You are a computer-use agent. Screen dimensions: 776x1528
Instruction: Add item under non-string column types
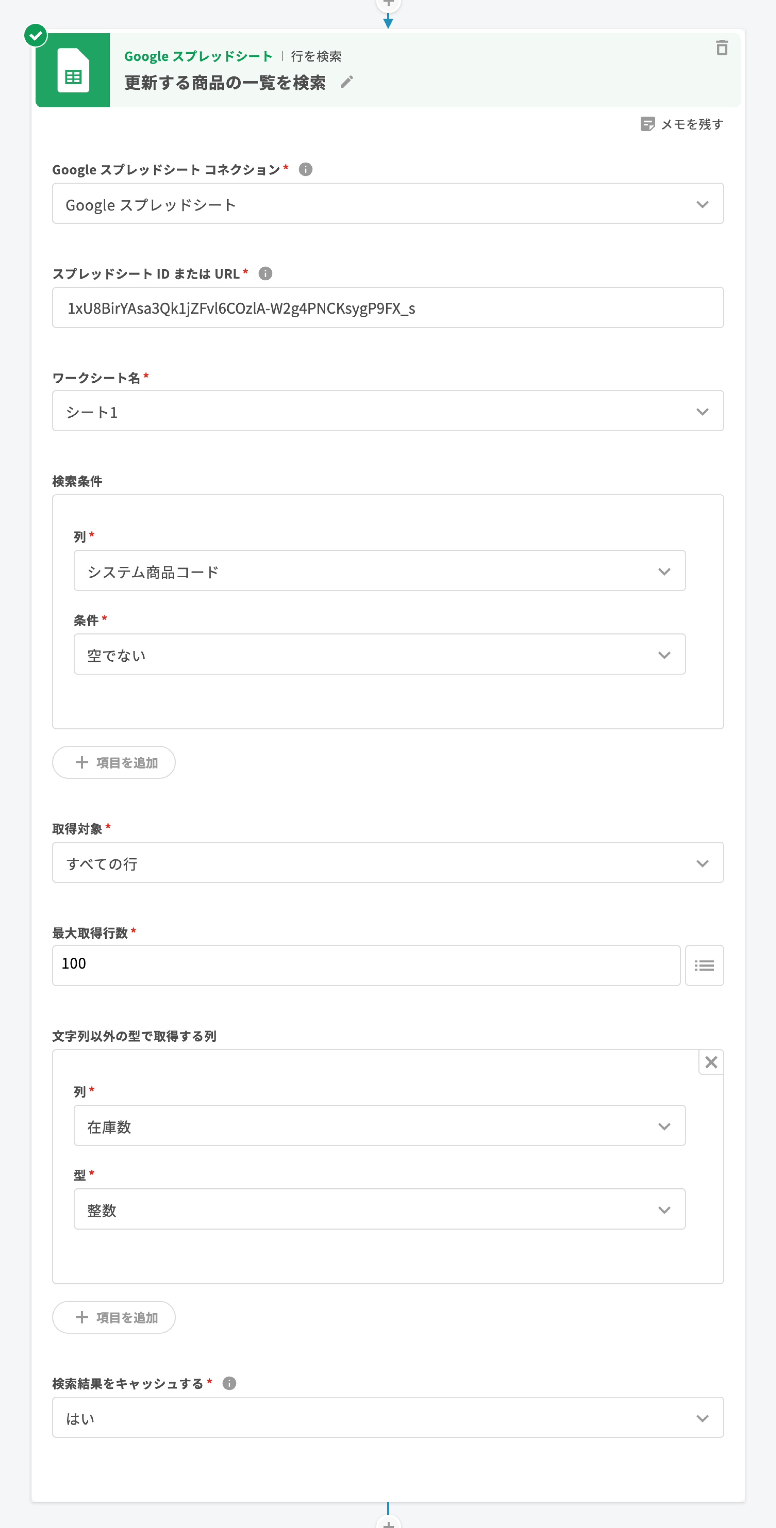114,1318
